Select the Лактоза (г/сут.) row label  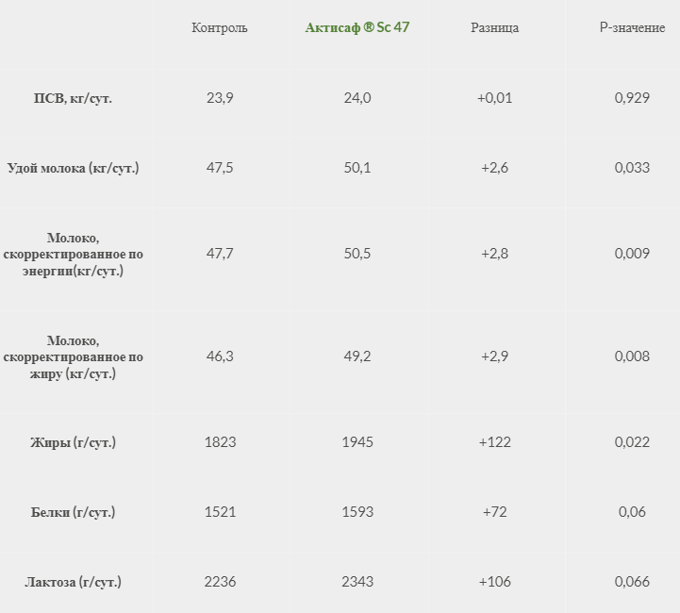coord(73,582)
